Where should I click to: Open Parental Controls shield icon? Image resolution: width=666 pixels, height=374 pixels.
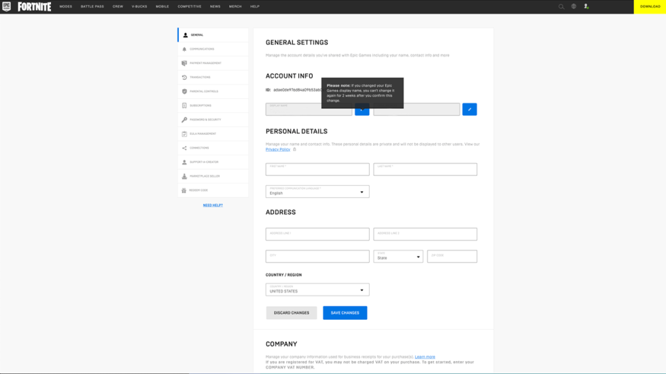click(x=184, y=91)
